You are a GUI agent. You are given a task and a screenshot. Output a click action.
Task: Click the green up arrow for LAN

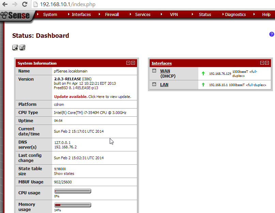pyautogui.click(x=203, y=85)
